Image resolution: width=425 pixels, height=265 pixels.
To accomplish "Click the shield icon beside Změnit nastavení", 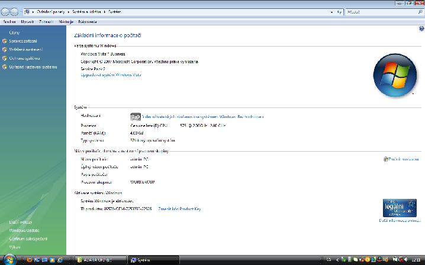I will (x=386, y=159).
